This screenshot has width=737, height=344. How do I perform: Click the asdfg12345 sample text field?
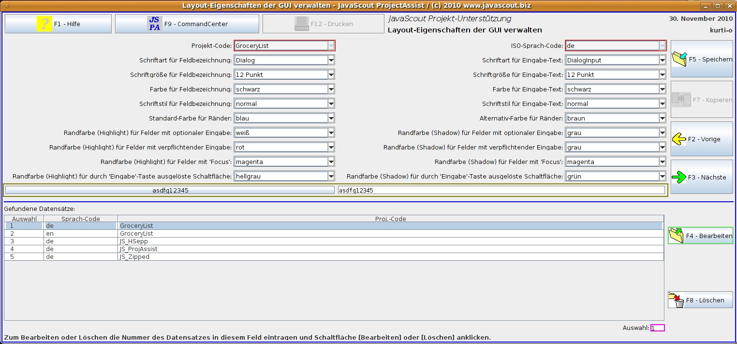pyautogui.click(x=501, y=191)
